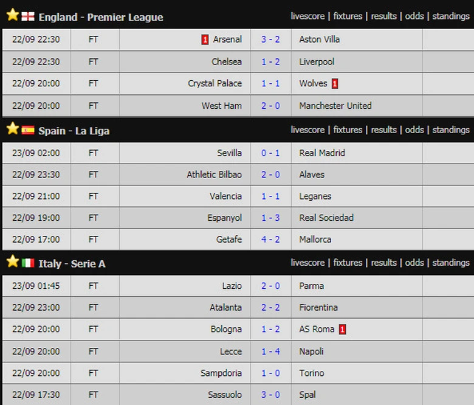
Task: Open Sevilla vs Real Madrid score 0 - 1
Action: (270, 153)
